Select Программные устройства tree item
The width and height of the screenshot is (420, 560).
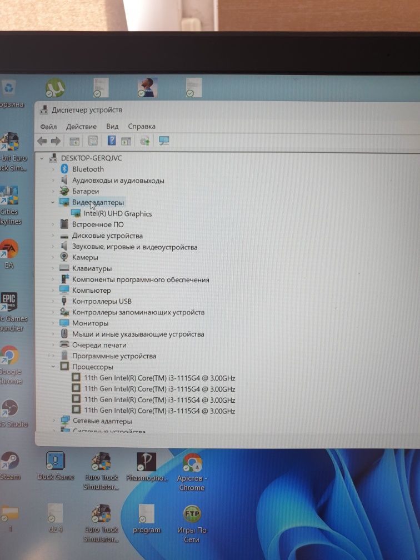(x=114, y=356)
